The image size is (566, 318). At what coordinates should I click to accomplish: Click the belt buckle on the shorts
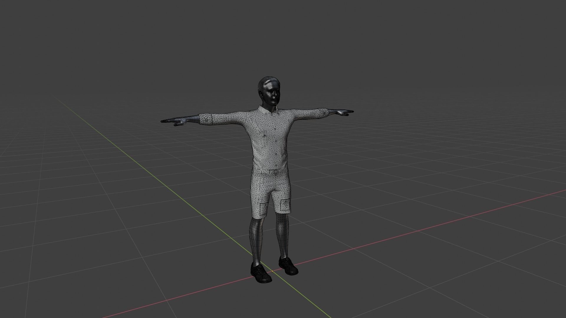275,172
